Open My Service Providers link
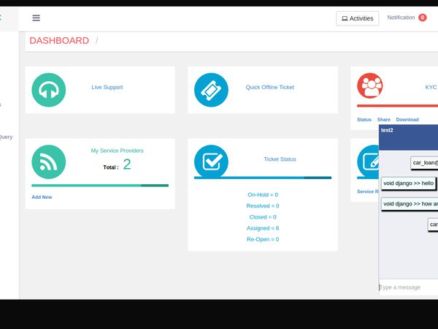 tap(117, 151)
